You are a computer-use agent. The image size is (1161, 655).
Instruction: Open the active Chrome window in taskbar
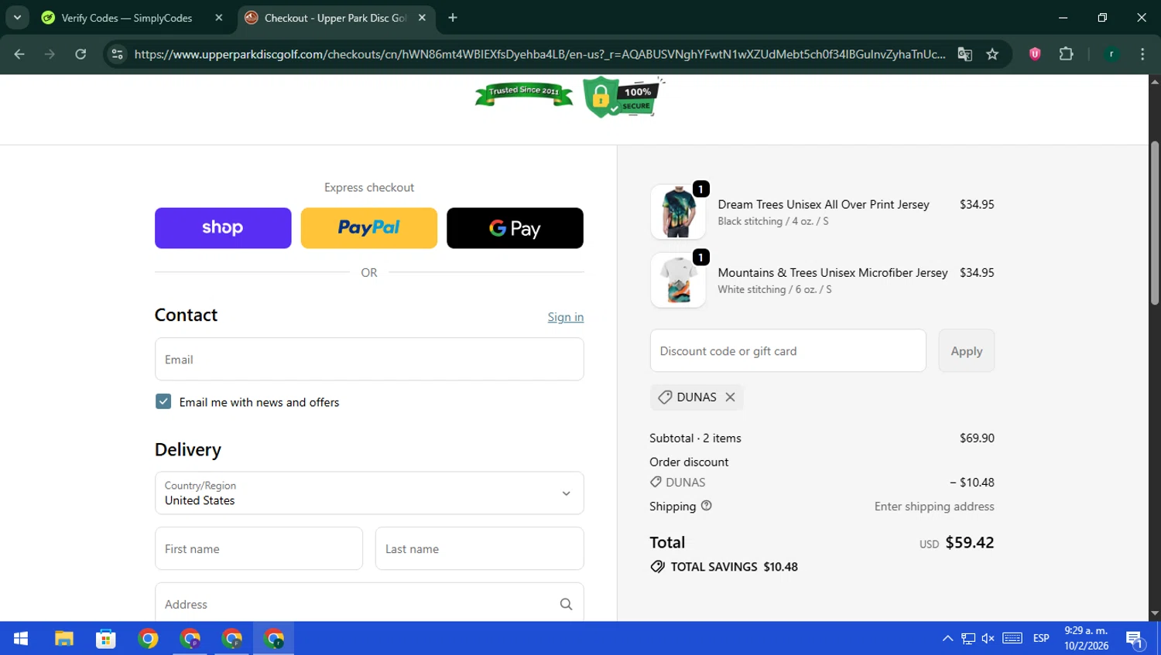point(274,638)
